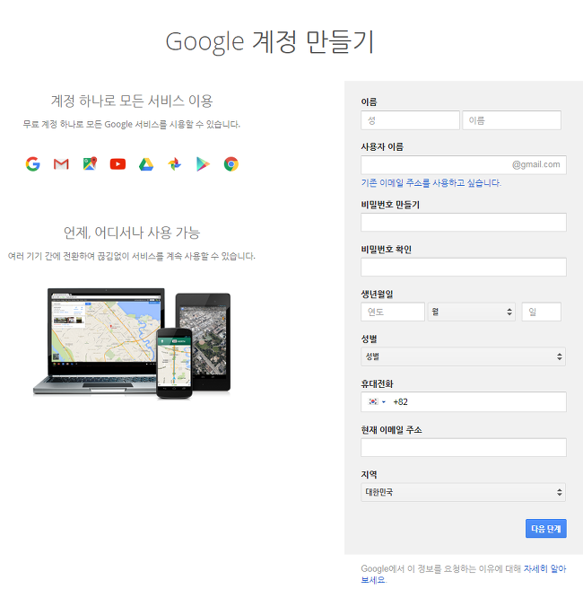Click the Google Search 'G' icon

coord(33,164)
